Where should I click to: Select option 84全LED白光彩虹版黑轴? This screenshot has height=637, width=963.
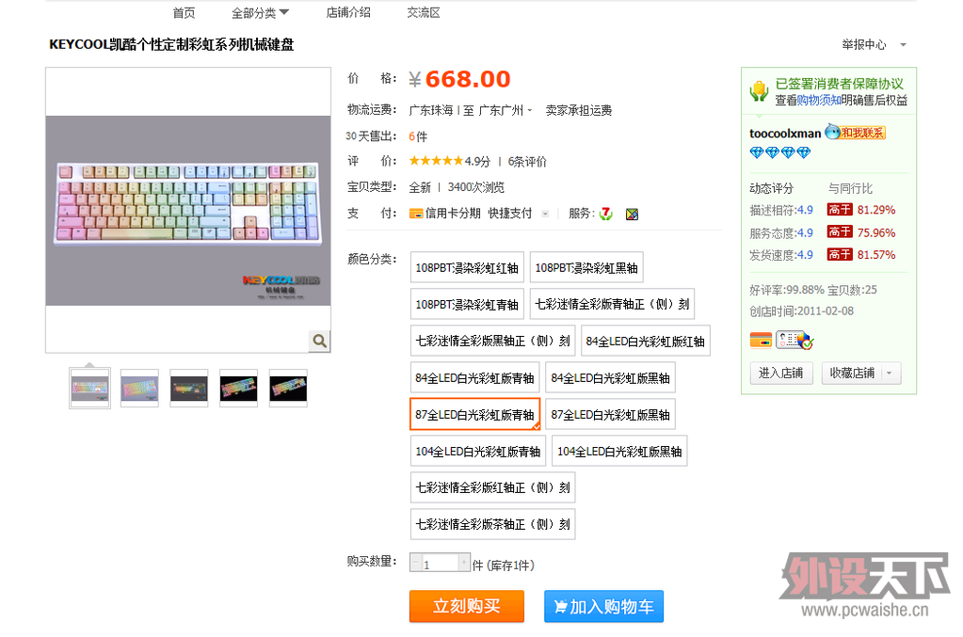611,377
